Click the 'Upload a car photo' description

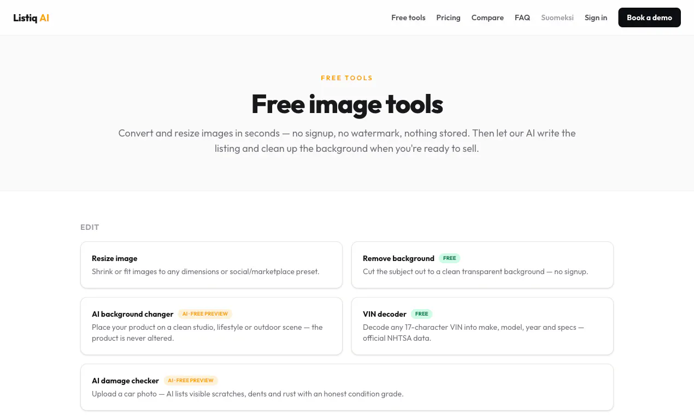248,394
